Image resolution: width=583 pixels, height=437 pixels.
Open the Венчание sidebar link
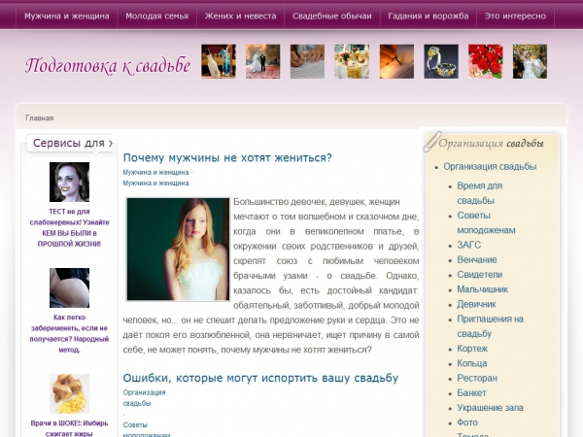tap(477, 259)
